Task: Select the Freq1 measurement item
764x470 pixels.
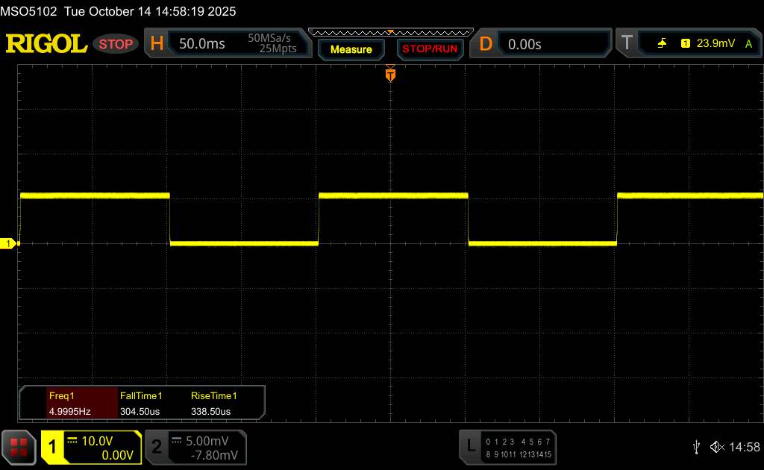Action: coord(69,404)
